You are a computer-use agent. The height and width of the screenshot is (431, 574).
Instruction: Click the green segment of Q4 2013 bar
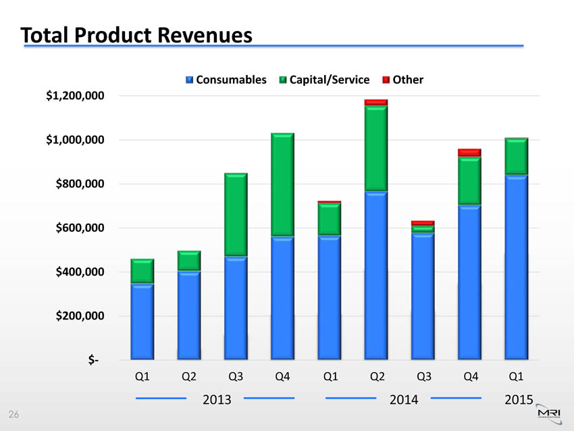pos(282,184)
